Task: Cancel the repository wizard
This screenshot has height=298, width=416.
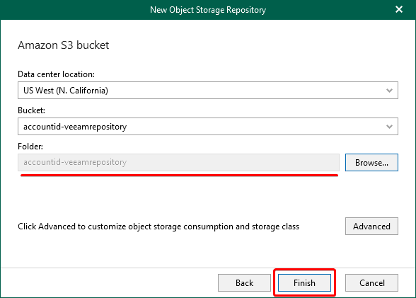Action: tap(371, 283)
